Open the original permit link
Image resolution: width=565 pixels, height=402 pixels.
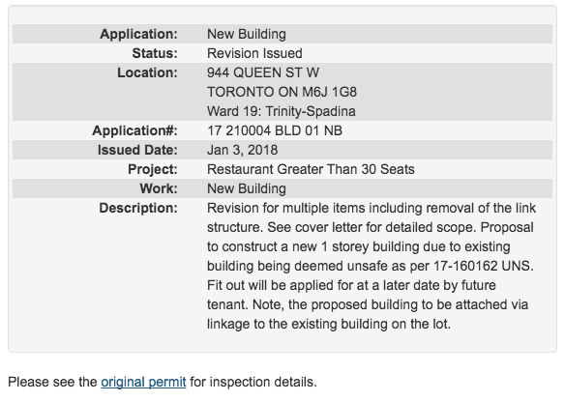coord(143,383)
